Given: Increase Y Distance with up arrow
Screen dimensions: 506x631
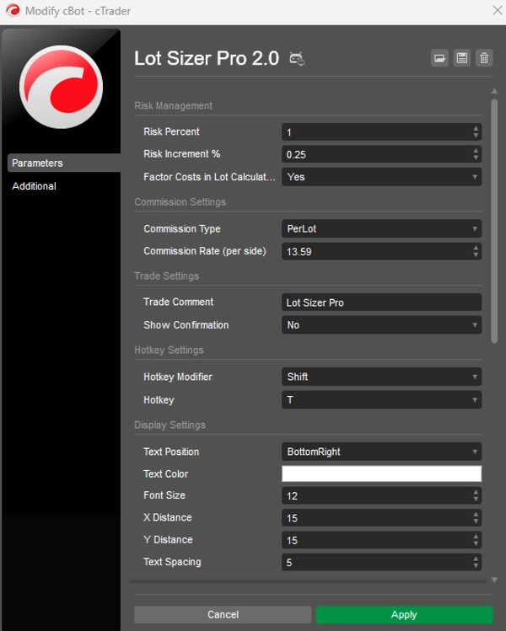Looking at the screenshot, I should [x=476, y=537].
